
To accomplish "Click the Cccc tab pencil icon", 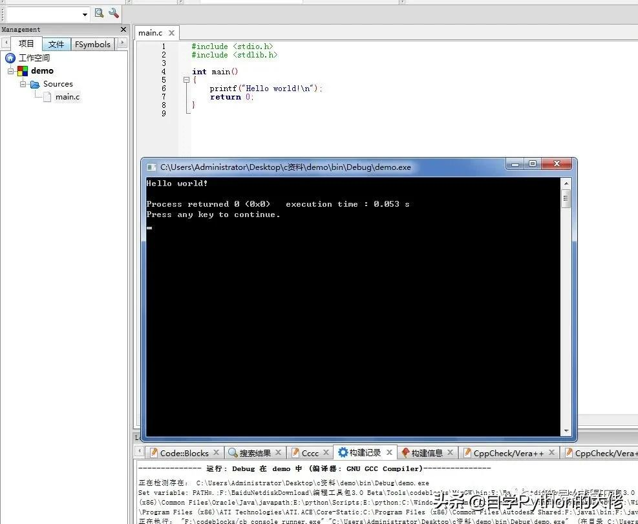I will coord(296,452).
